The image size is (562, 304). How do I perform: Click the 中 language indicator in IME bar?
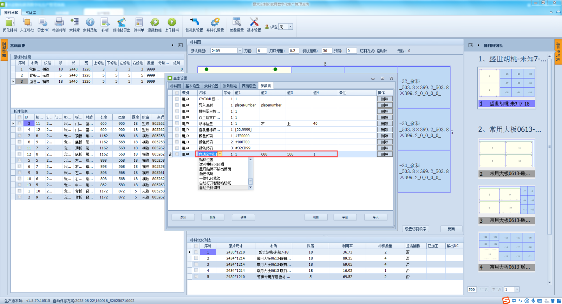click(514, 301)
